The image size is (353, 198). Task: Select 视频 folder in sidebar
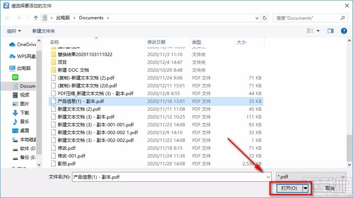pyautogui.click(x=21, y=95)
